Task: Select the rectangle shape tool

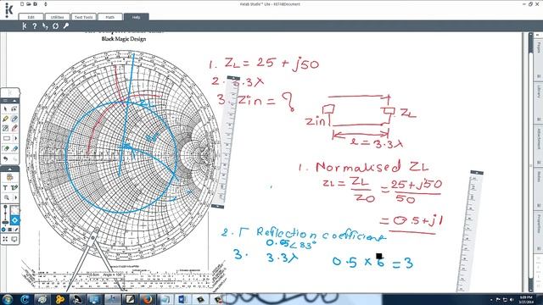Action: click(x=7, y=138)
